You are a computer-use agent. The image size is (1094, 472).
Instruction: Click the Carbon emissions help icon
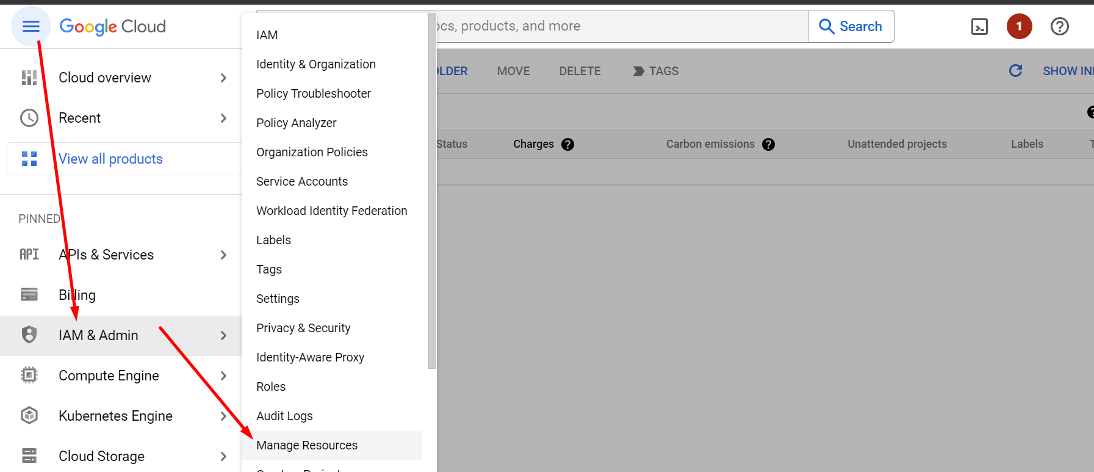coord(768,144)
